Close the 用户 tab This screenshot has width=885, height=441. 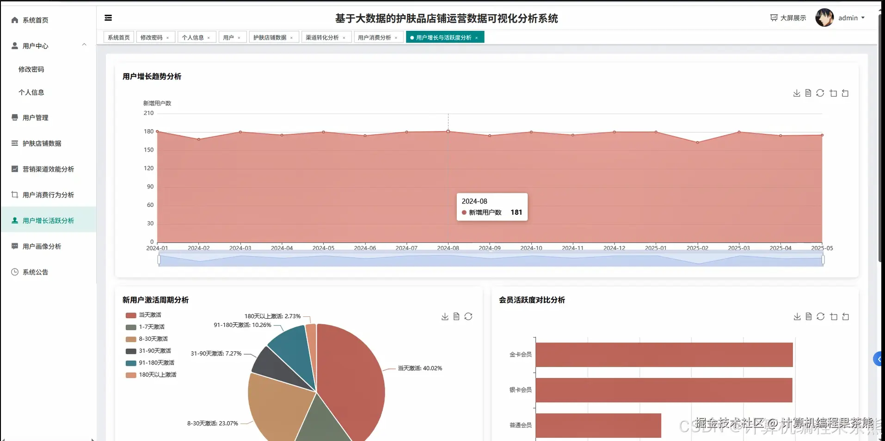(239, 38)
